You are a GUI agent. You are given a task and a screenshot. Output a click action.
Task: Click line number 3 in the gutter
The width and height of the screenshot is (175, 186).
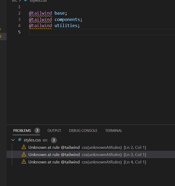19,19
